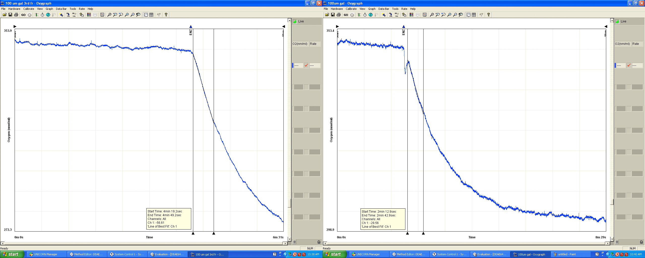Click AUTO zoom magnifier in '100 um gal 3rd fr' window
This screenshot has width=645, height=258.
pos(115,15)
